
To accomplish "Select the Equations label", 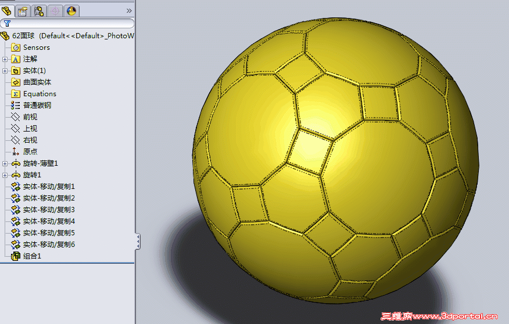I will (x=40, y=94).
